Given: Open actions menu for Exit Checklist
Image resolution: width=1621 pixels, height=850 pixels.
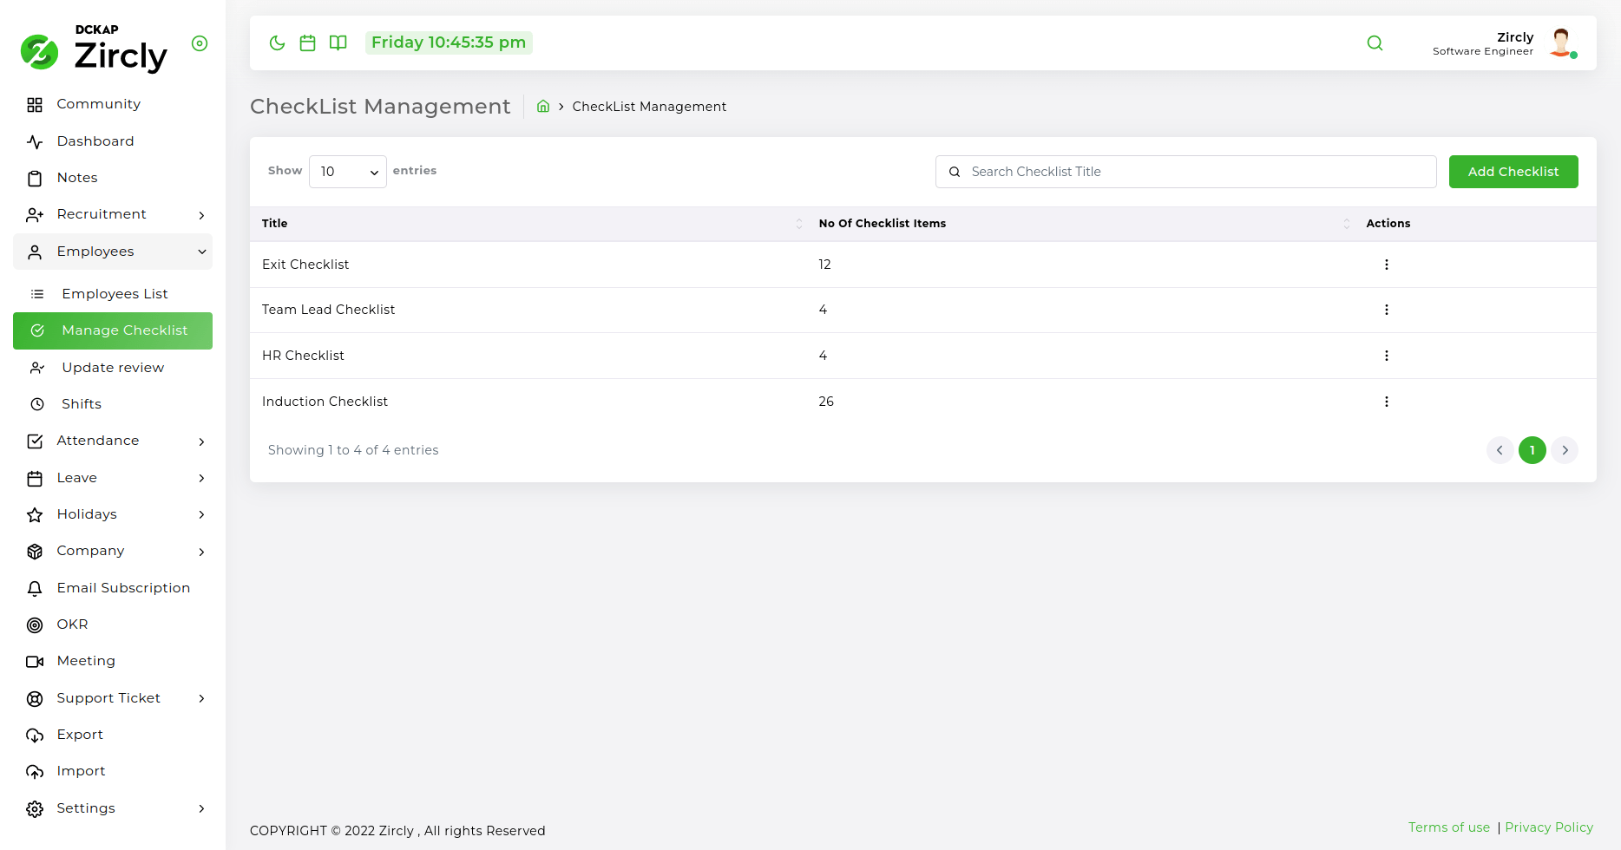Looking at the screenshot, I should [x=1386, y=265].
